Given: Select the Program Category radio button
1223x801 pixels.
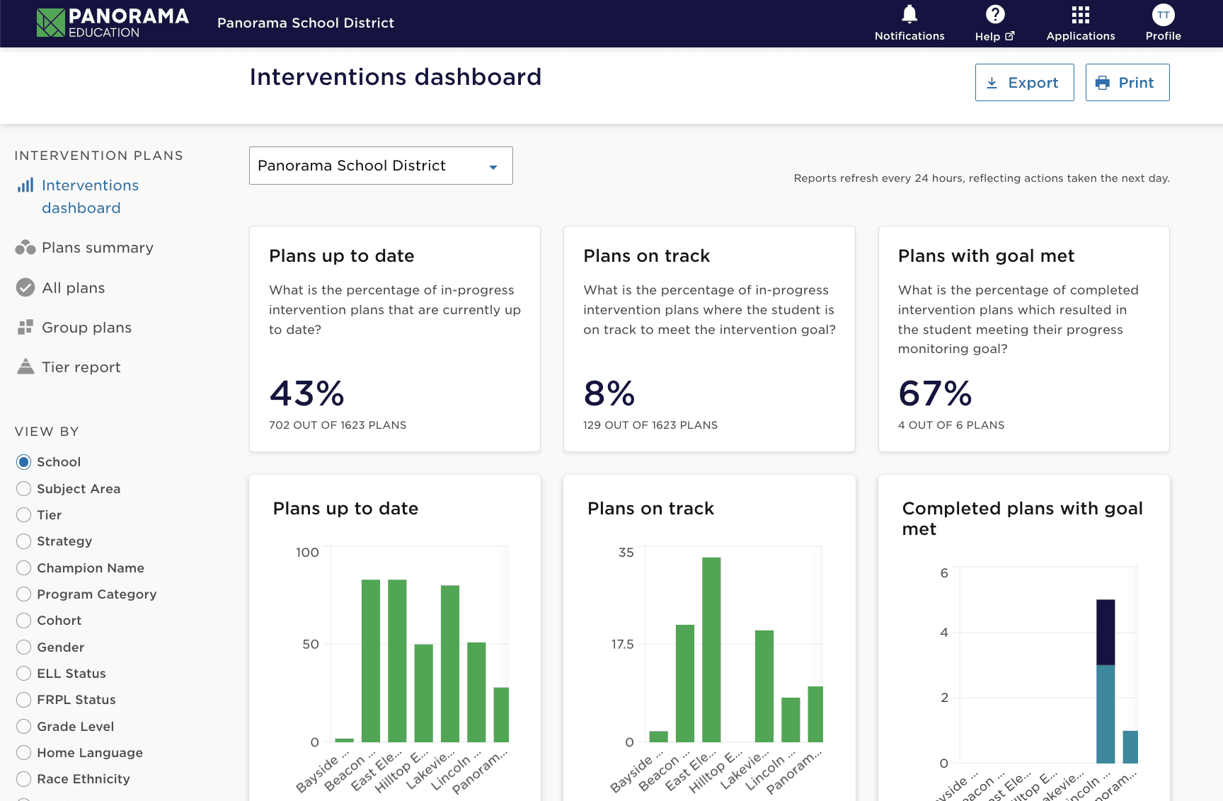Looking at the screenshot, I should pyautogui.click(x=23, y=594).
